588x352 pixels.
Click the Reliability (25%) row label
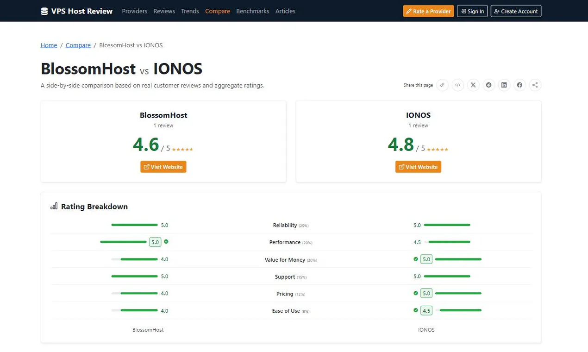point(291,225)
